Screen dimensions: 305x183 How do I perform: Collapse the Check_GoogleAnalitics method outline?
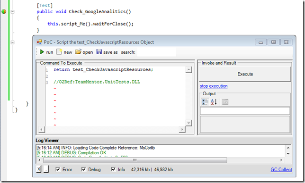[12, 12]
